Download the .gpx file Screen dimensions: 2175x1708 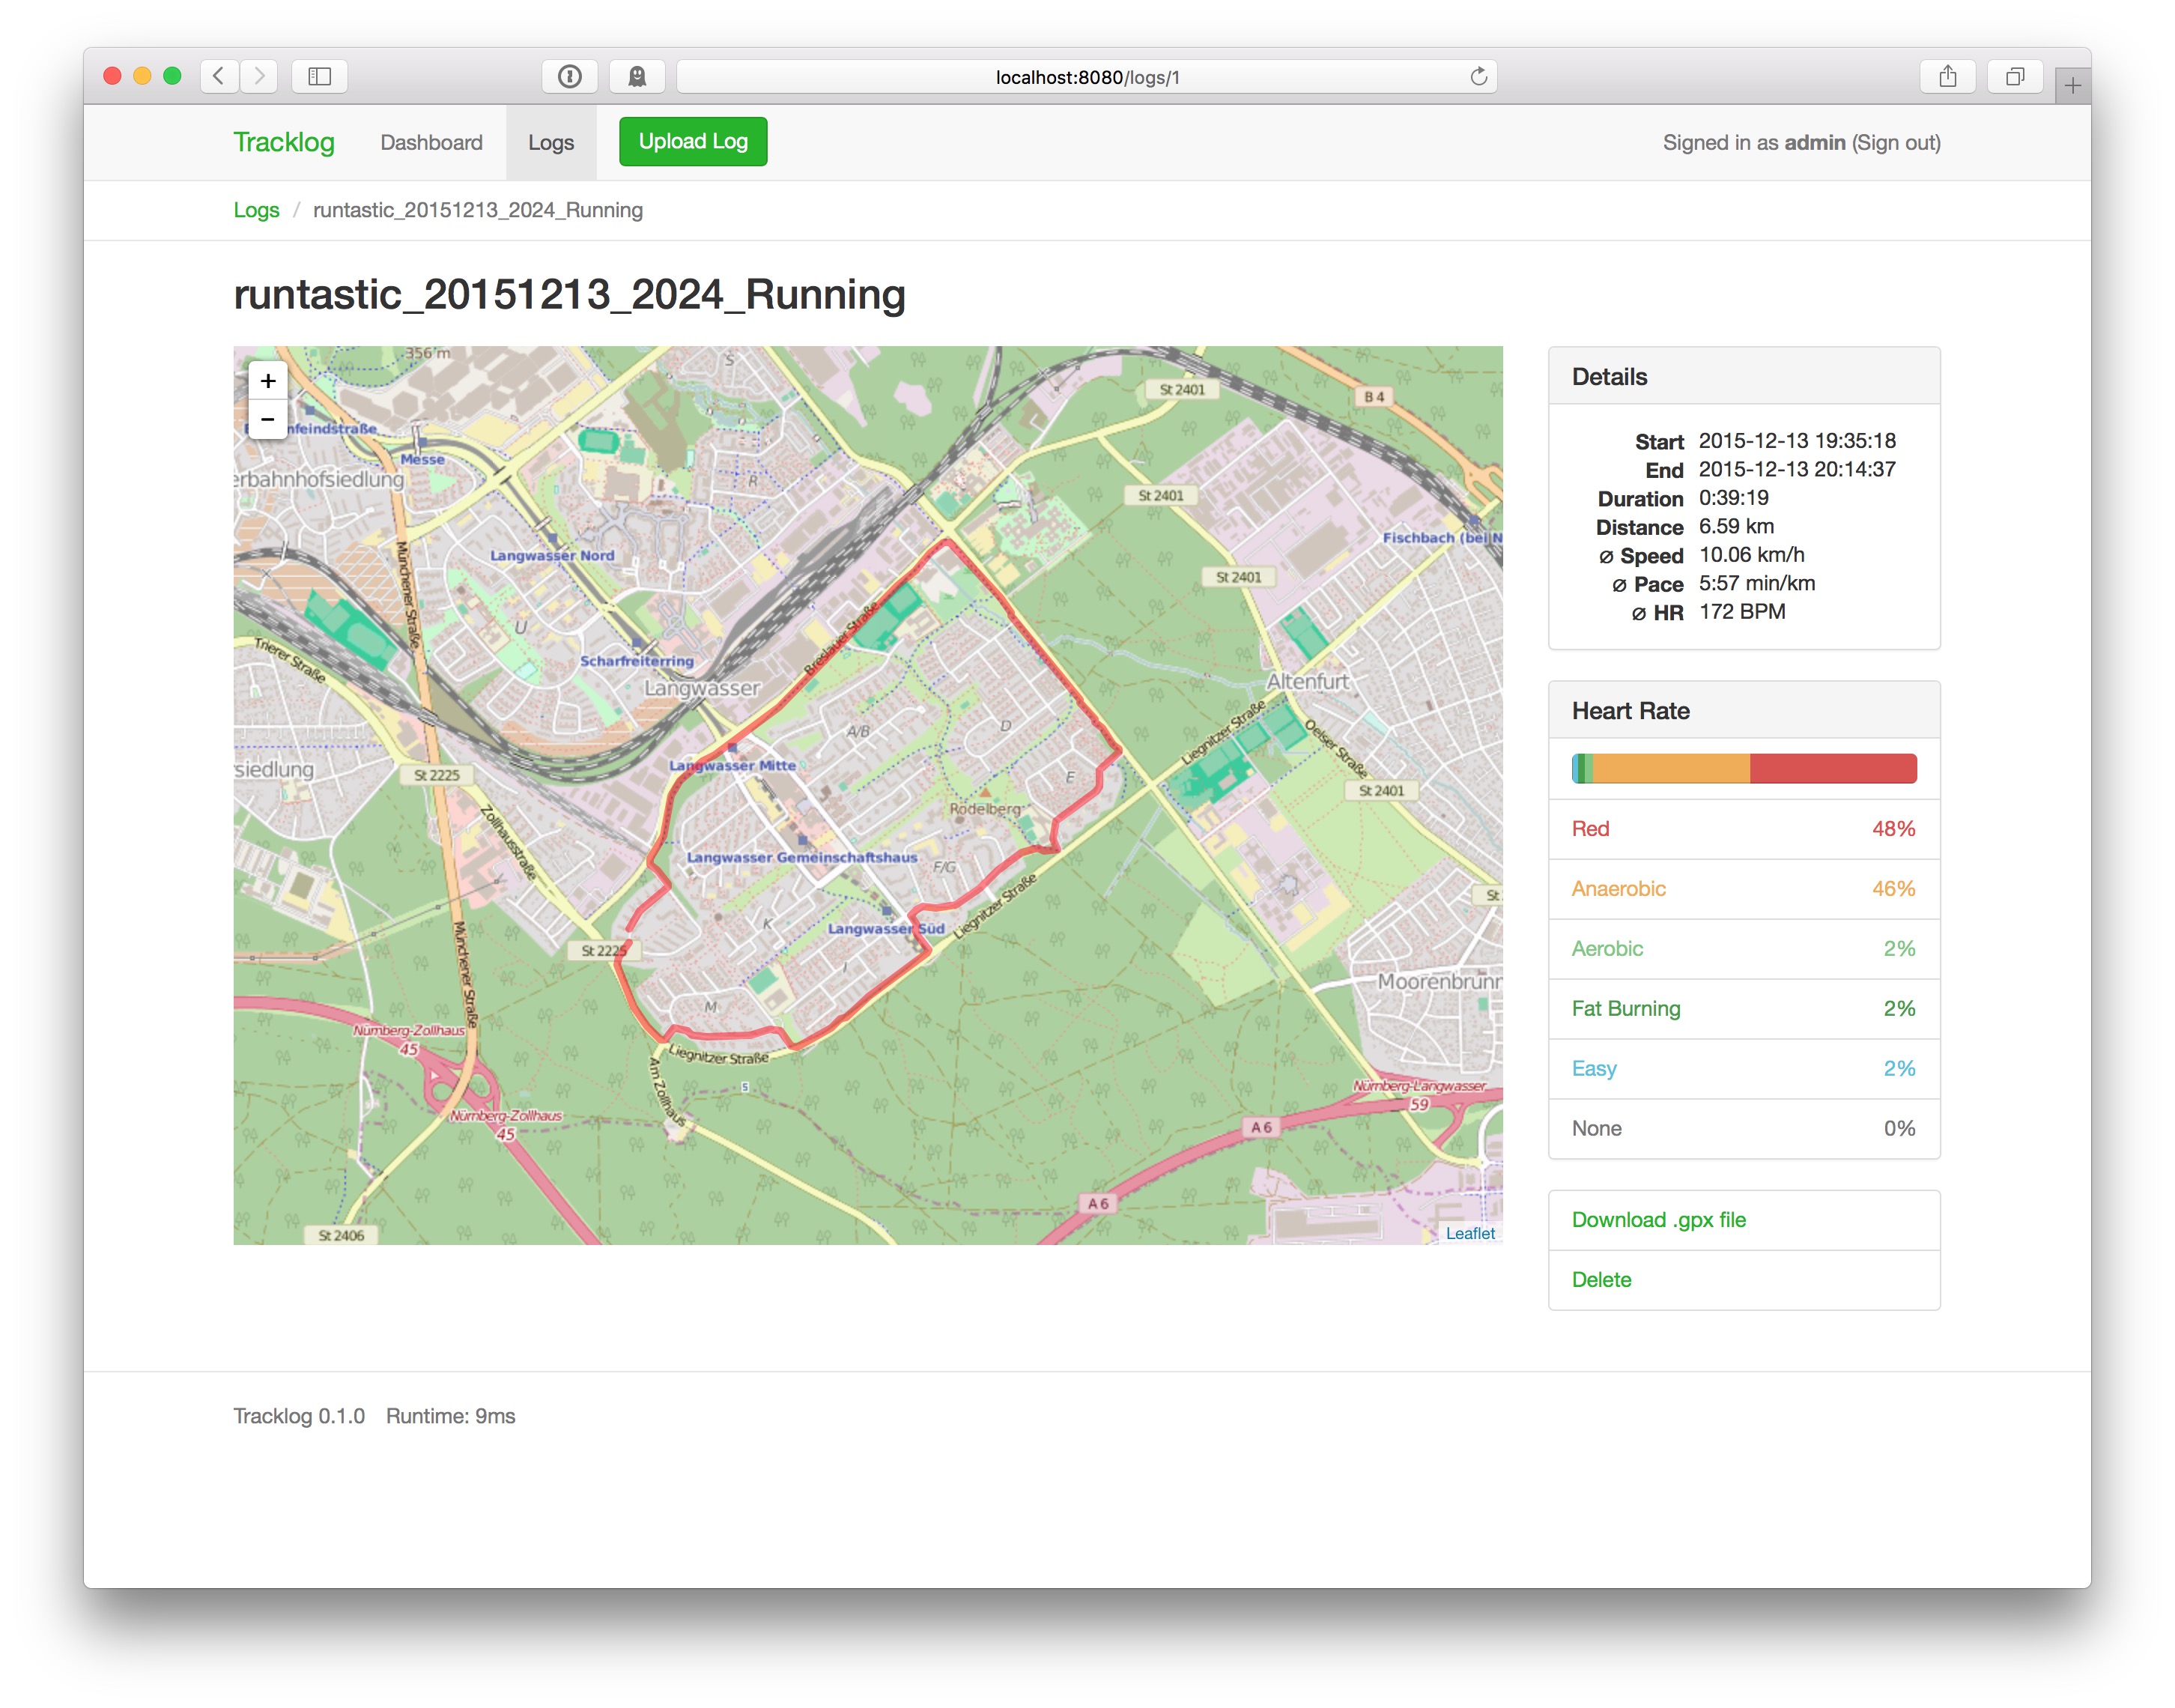point(1658,1220)
